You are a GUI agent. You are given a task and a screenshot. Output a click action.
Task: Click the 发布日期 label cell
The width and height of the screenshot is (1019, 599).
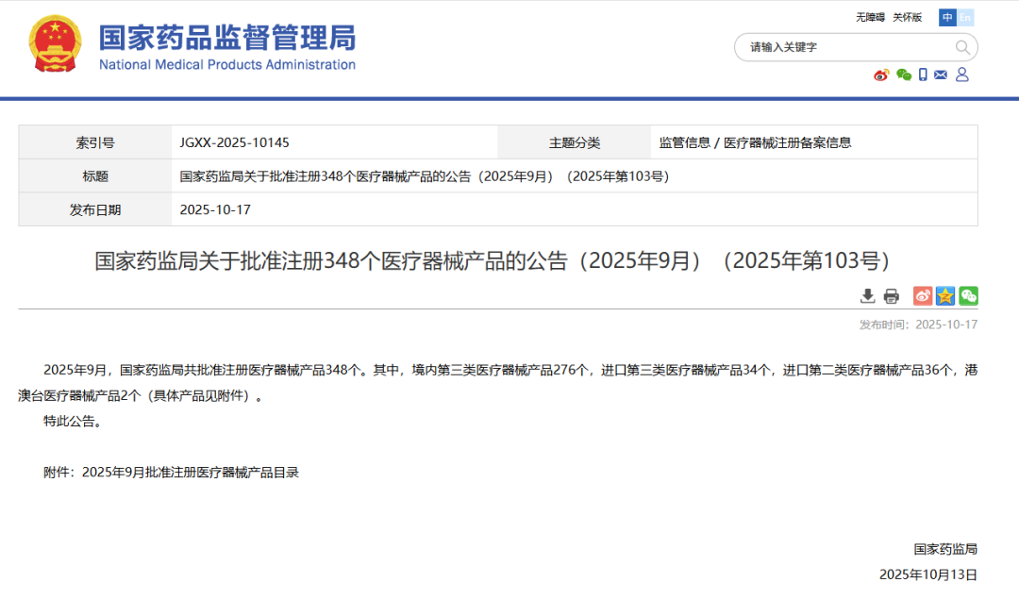point(95,209)
